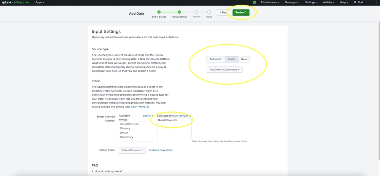Open the Settings menu
The width and height of the screenshot is (380, 176).
tap(311, 3)
